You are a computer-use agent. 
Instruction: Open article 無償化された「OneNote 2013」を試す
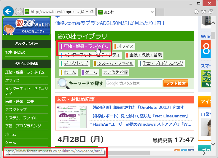[x=138, y=107]
